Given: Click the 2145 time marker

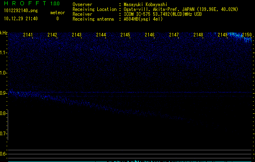Looking at the screenshot, I should point(125,35).
